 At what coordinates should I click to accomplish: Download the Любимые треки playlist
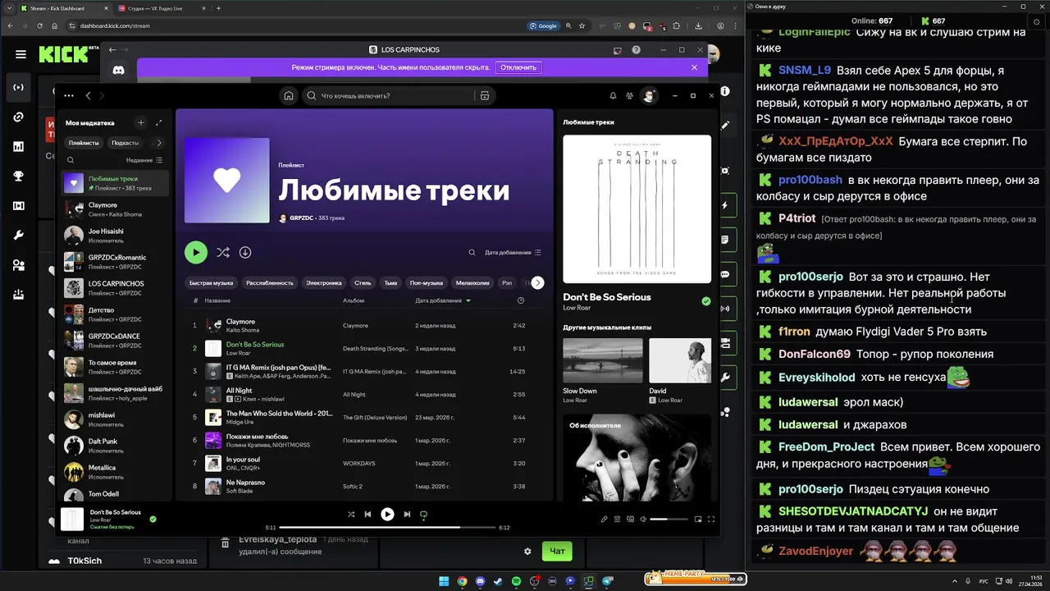click(x=245, y=252)
